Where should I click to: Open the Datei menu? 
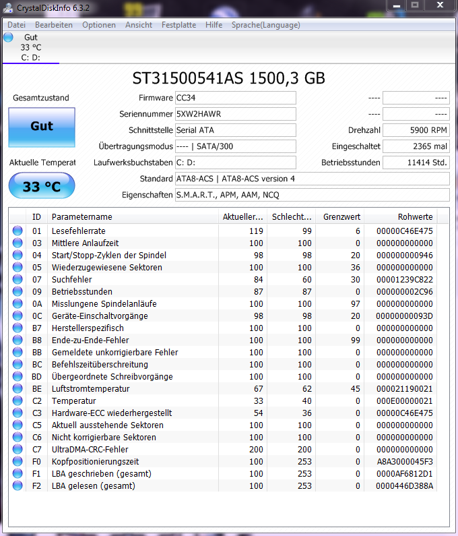click(x=16, y=25)
